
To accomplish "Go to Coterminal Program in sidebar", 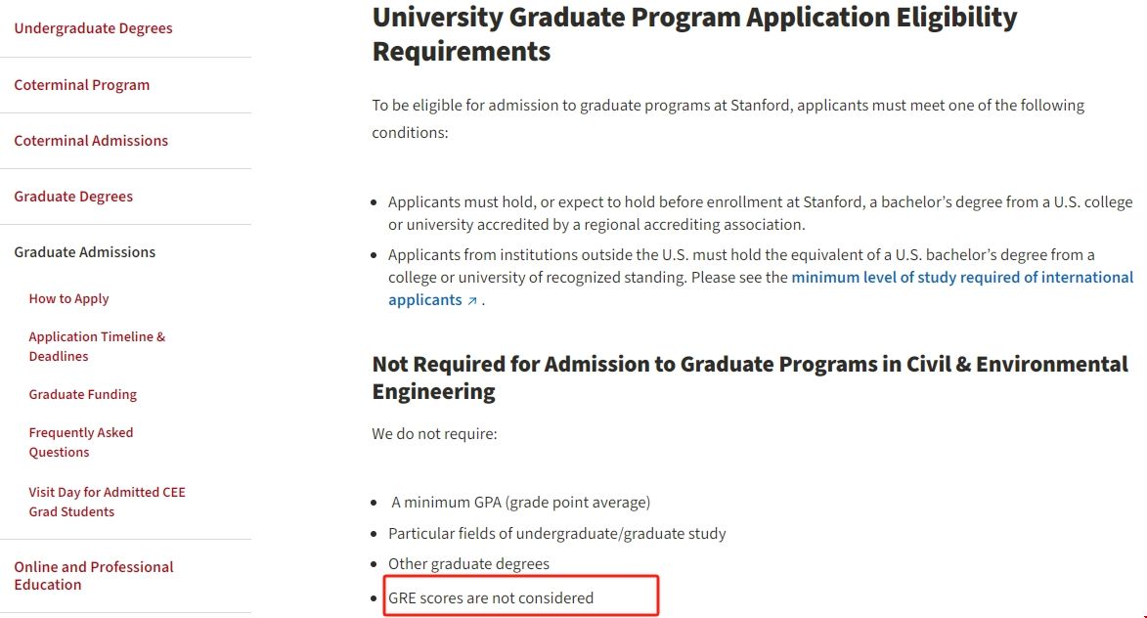I will (x=82, y=85).
